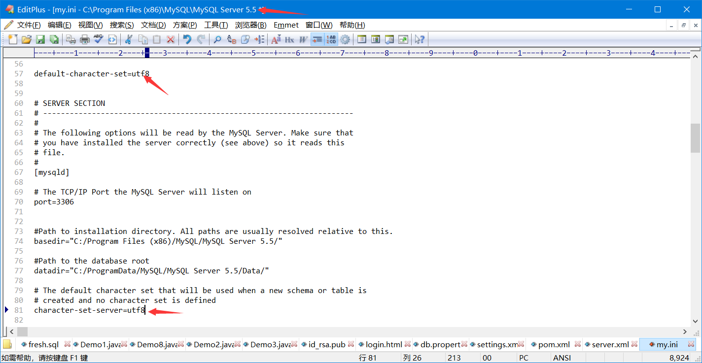Toggle the Directory window toolbar icon
This screenshot has height=363, width=702.
click(362, 39)
